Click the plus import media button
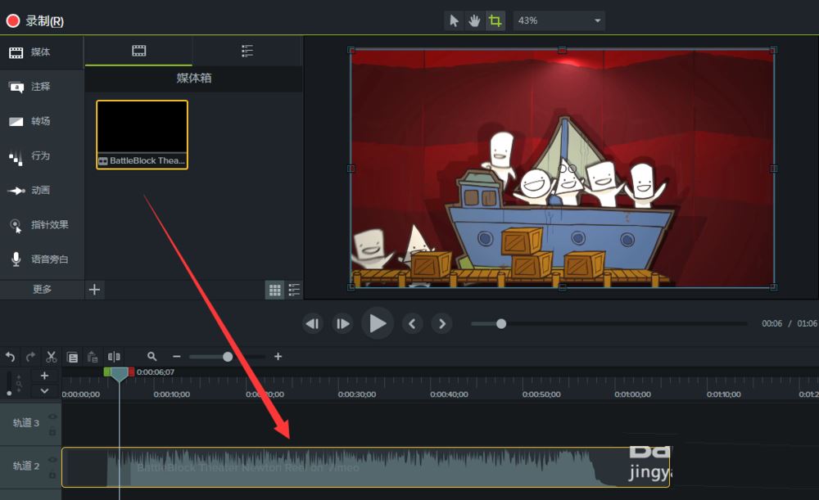Viewport: 819px width, 500px height. click(x=94, y=290)
